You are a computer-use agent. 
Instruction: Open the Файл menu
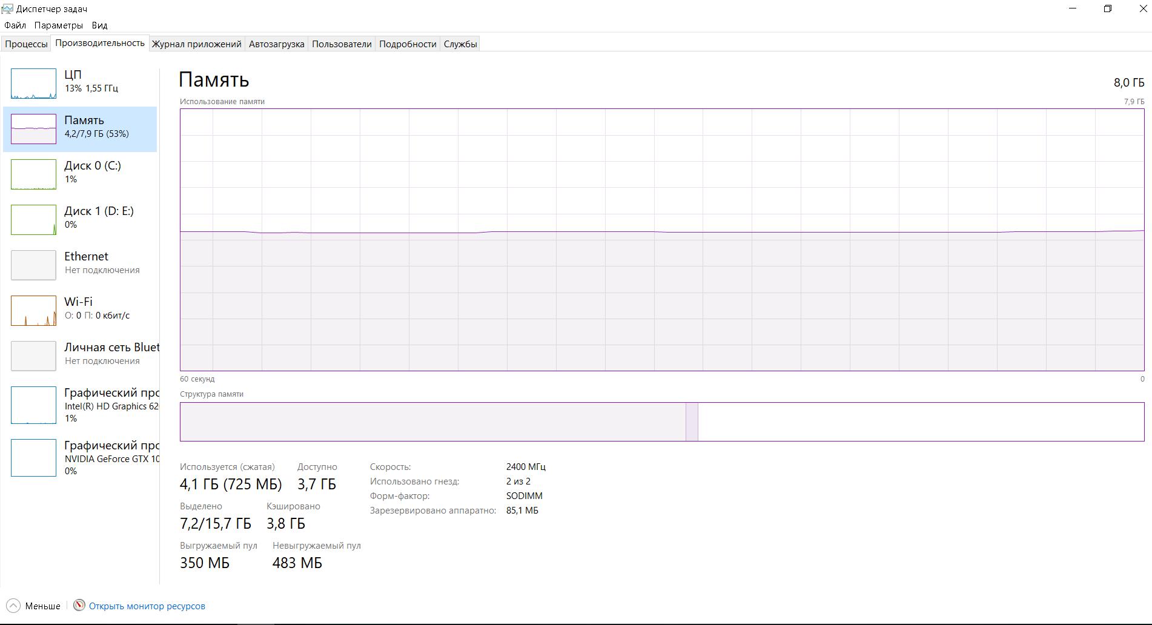(15, 25)
